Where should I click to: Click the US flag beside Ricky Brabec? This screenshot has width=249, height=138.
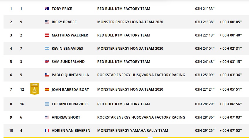pos(47,22)
